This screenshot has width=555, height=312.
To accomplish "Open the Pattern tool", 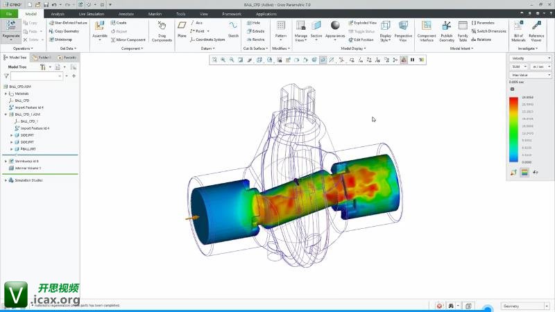I will pyautogui.click(x=281, y=30).
